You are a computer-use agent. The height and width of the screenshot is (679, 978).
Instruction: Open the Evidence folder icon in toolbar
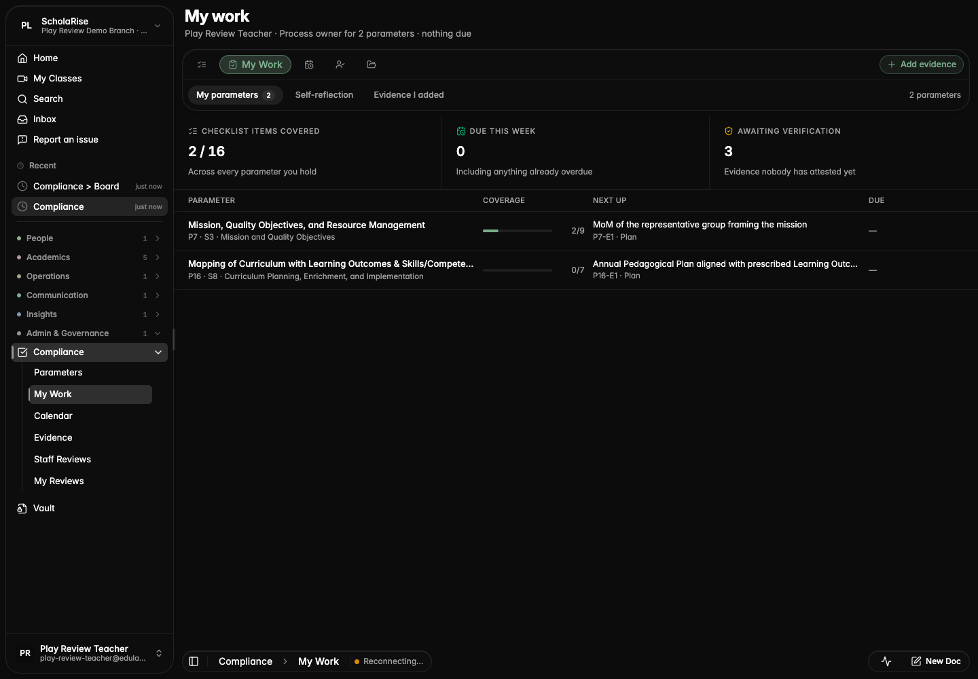pyautogui.click(x=372, y=65)
